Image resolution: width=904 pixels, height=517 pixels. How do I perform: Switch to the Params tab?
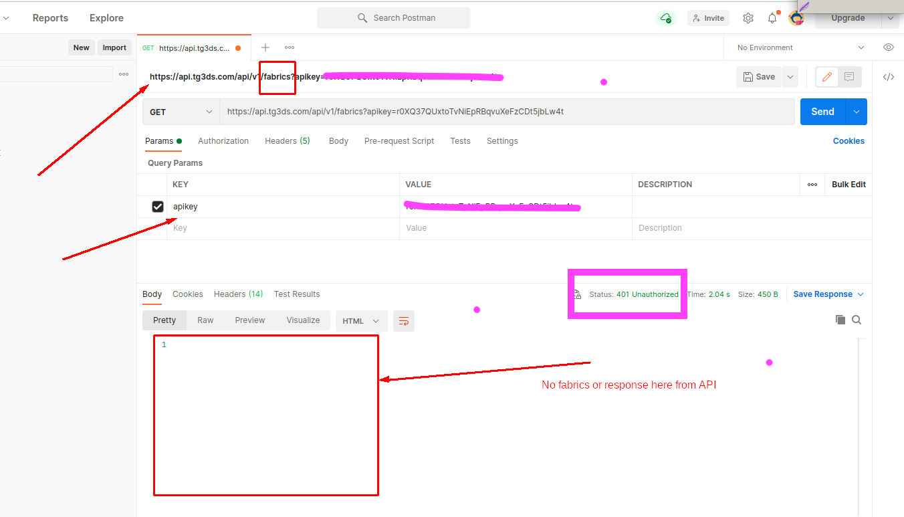point(163,141)
